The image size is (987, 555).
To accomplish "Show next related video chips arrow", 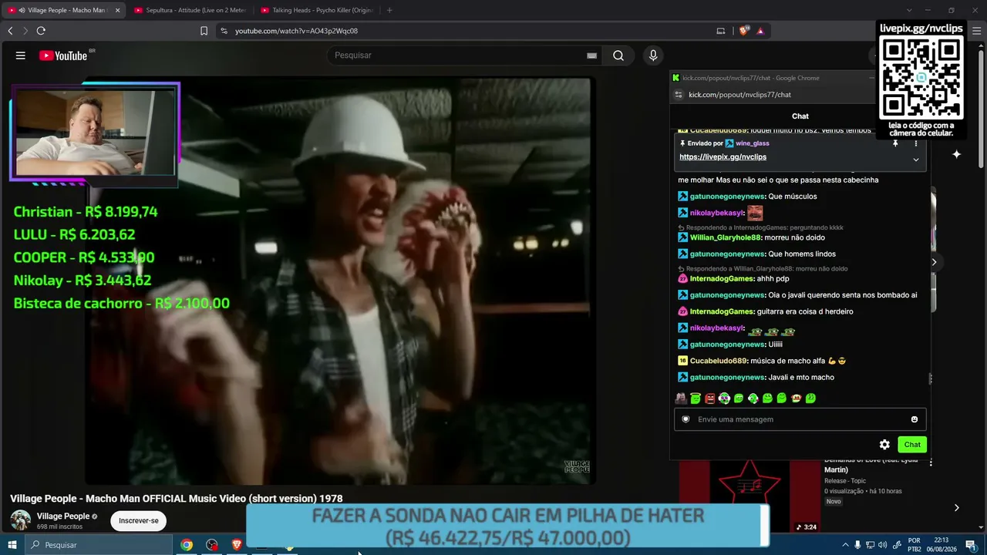I will [x=934, y=262].
